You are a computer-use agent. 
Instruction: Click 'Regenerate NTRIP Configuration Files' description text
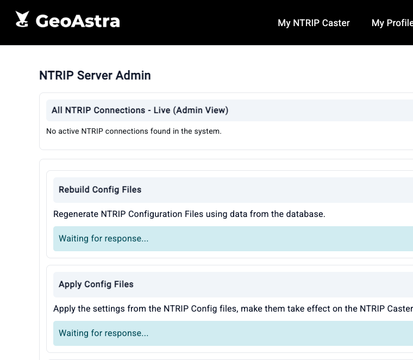[x=189, y=214]
